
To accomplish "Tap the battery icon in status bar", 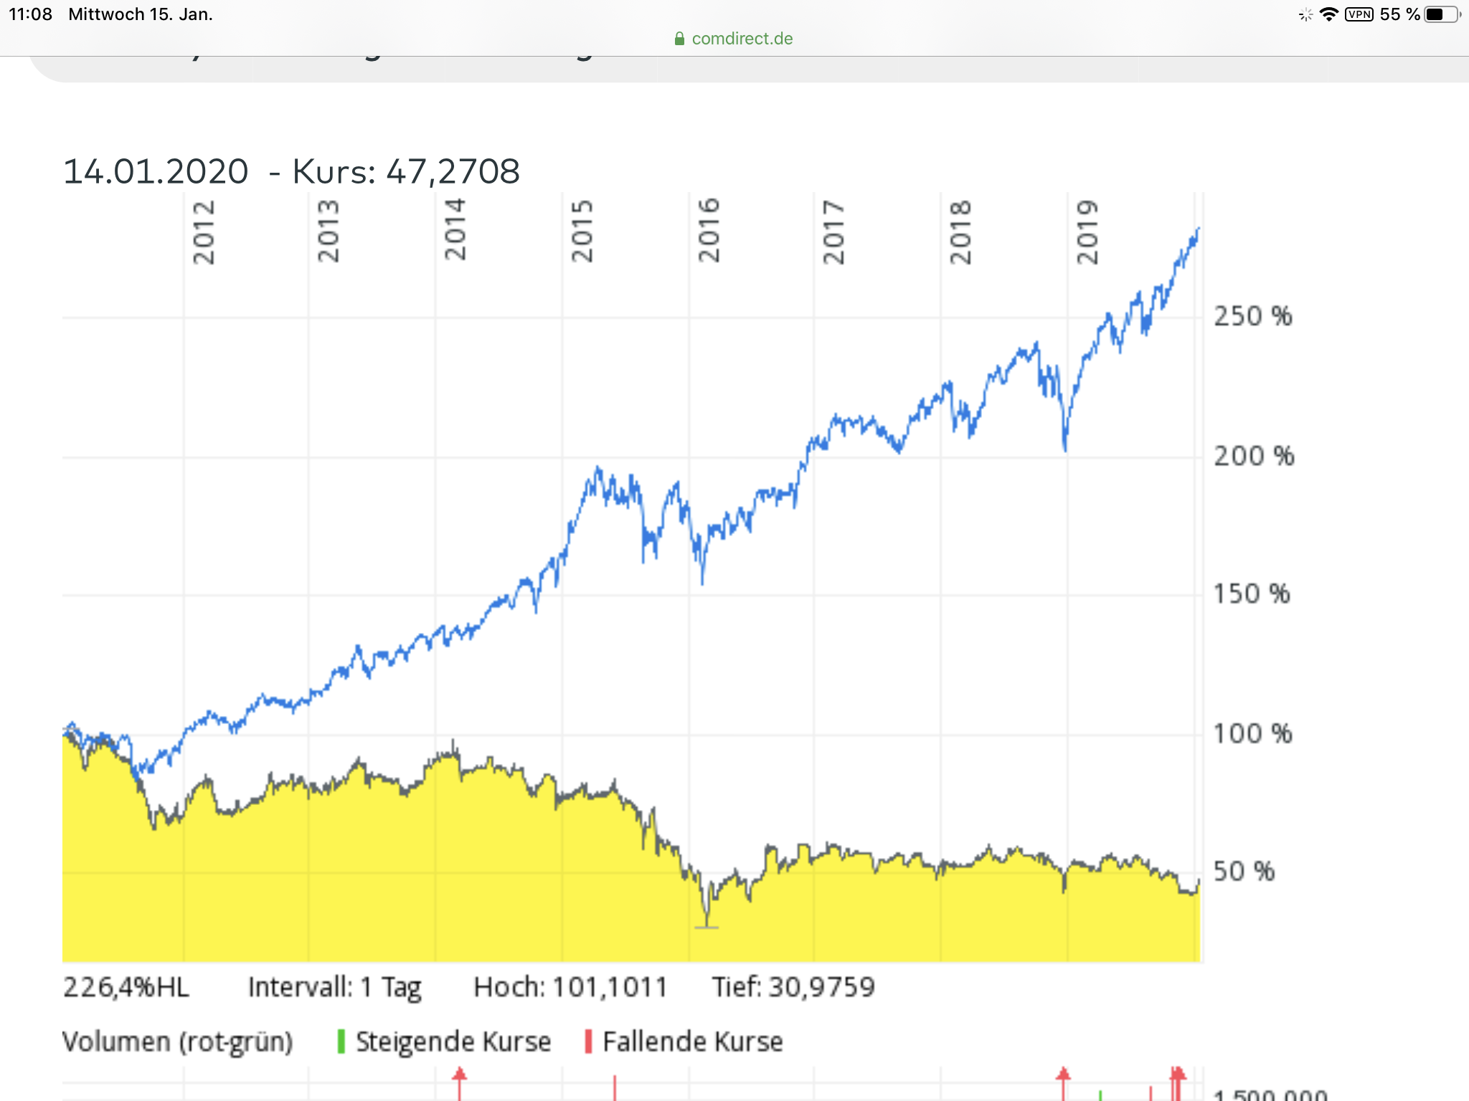I will 1442,14.
